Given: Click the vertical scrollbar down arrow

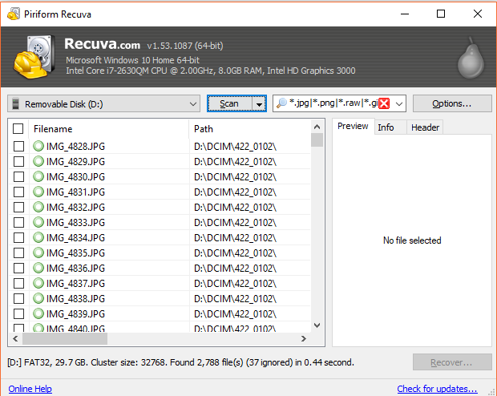Looking at the screenshot, I should tap(317, 325).
